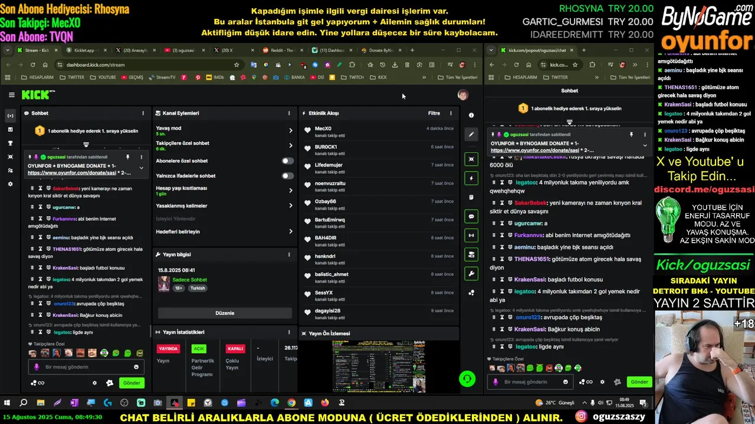Click the Kick logo in dashboard header
The height and width of the screenshot is (424, 755).
click(37, 95)
